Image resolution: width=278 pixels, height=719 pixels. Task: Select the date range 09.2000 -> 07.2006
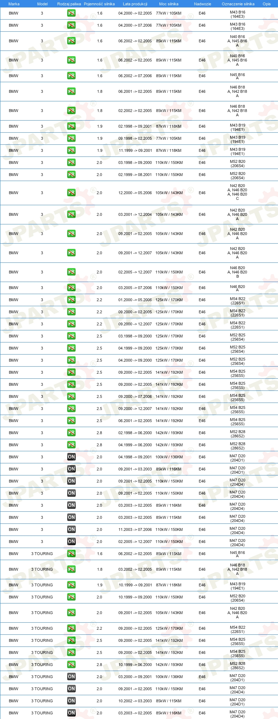[x=135, y=396]
